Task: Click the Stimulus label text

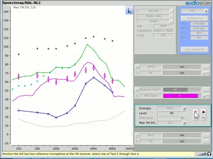Action: [145, 109]
